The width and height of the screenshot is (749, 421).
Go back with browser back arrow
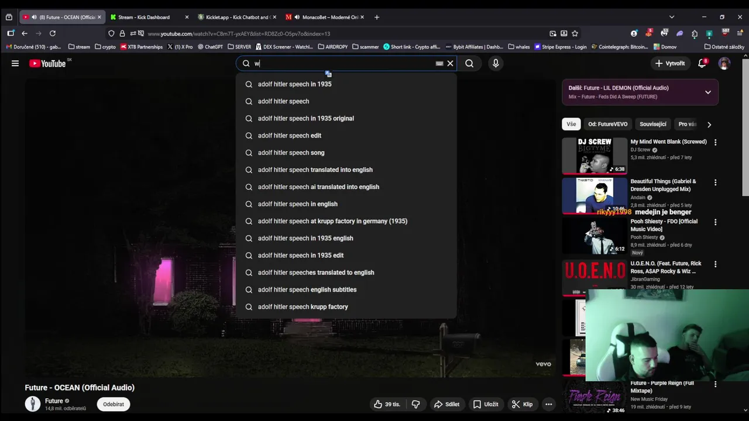click(25, 33)
